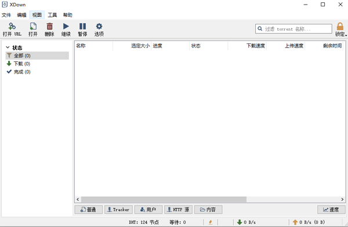Click the Delete (删除) trash icon

(x=49, y=27)
